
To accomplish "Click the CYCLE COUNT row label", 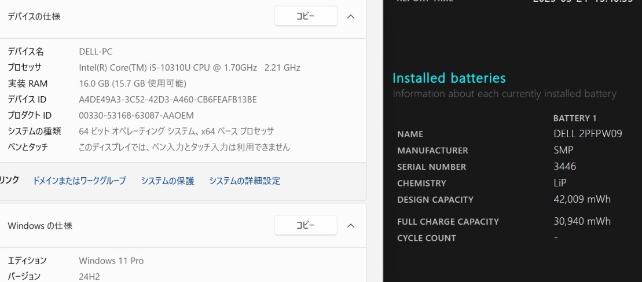I will tap(426, 238).
